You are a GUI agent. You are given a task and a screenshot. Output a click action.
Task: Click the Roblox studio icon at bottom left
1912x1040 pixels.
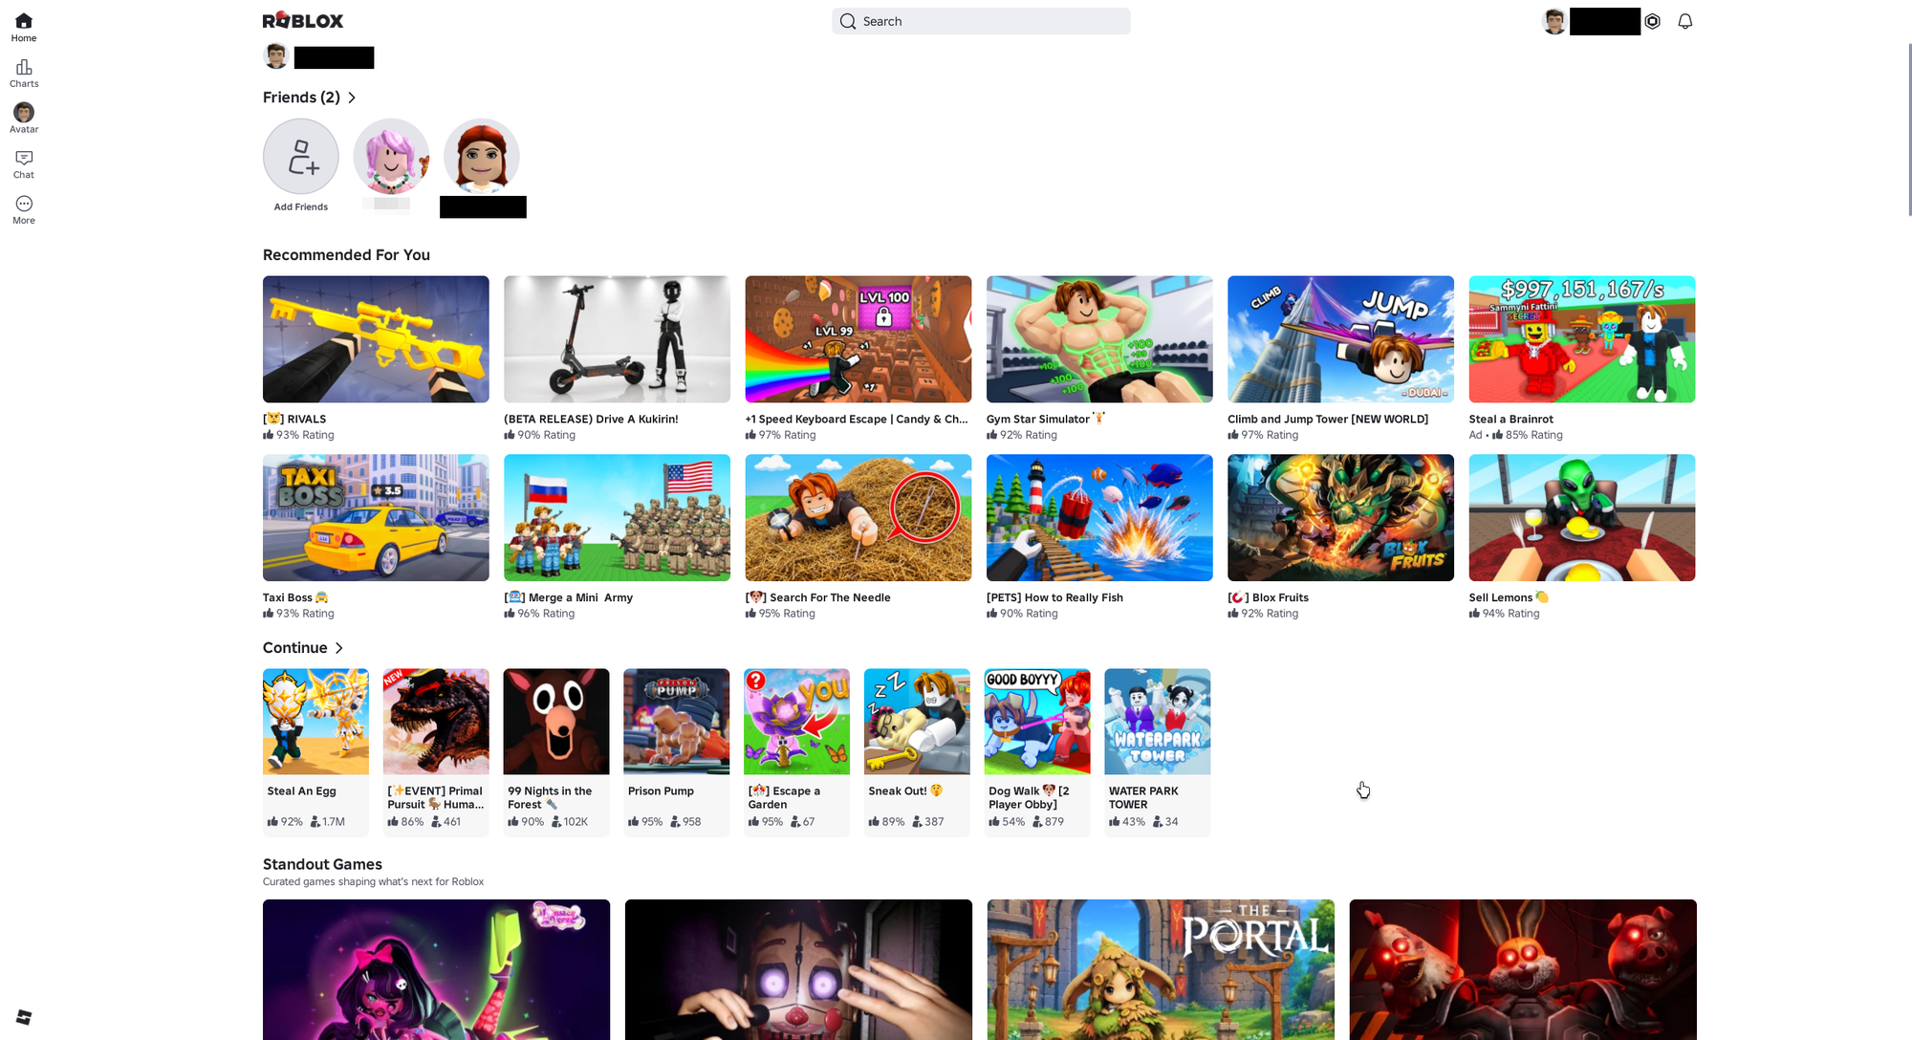(x=24, y=1017)
